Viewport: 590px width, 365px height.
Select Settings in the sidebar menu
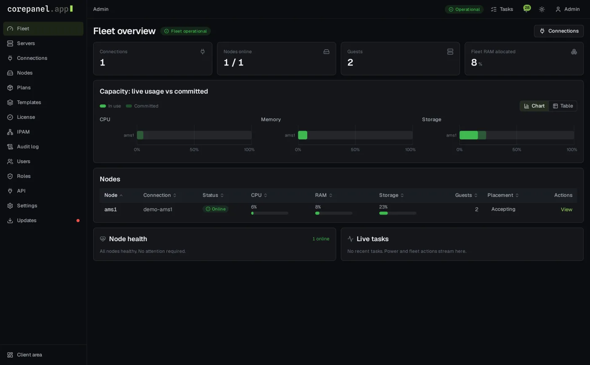coord(43,206)
